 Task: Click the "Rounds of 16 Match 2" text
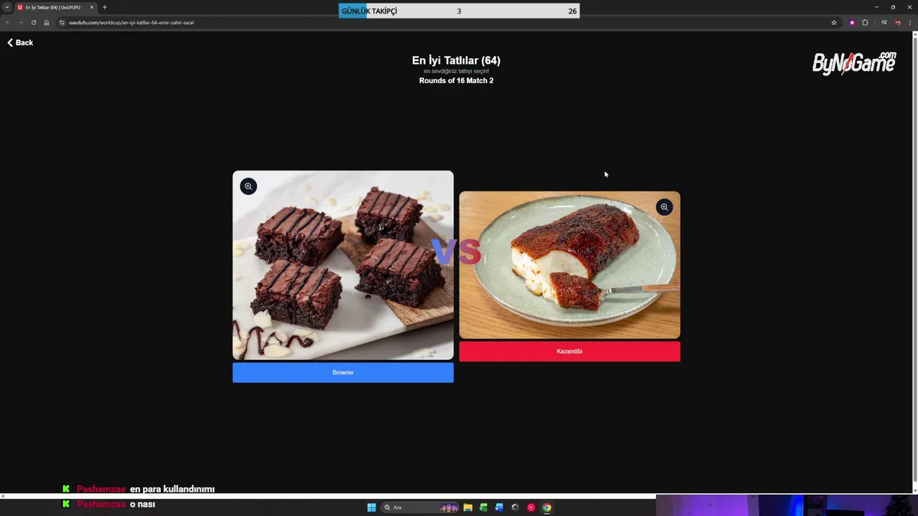456,81
